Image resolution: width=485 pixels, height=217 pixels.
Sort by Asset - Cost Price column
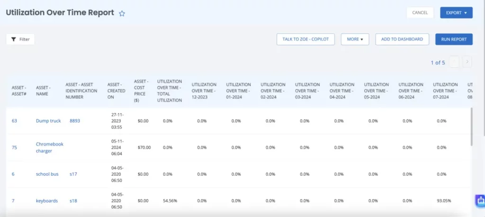(x=141, y=91)
